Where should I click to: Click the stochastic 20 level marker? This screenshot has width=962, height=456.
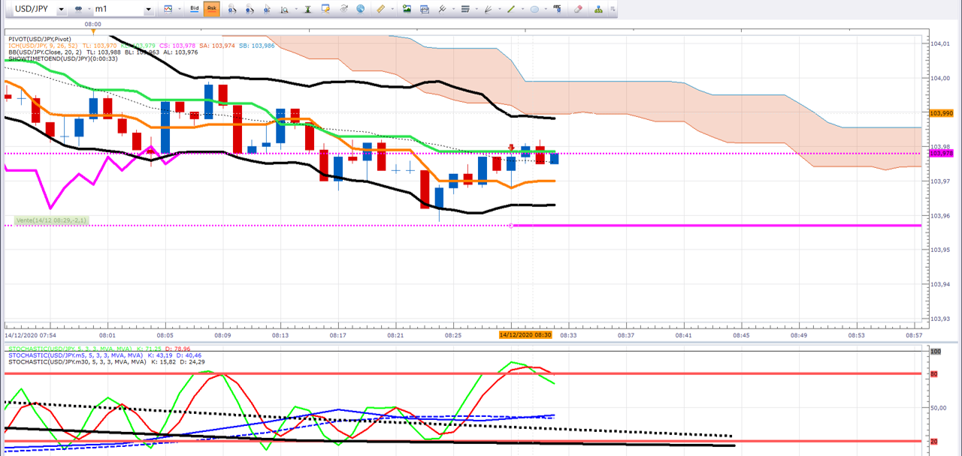pyautogui.click(x=936, y=441)
